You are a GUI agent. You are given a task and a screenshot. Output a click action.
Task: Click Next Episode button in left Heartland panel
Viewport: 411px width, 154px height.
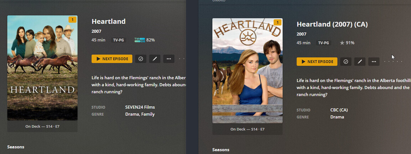tap(112, 59)
